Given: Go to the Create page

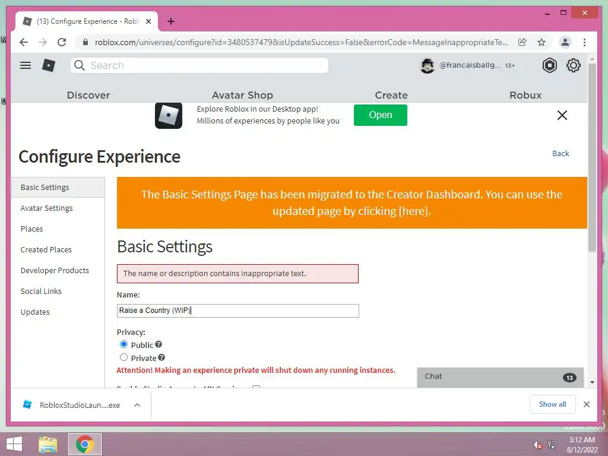Looking at the screenshot, I should click(391, 95).
